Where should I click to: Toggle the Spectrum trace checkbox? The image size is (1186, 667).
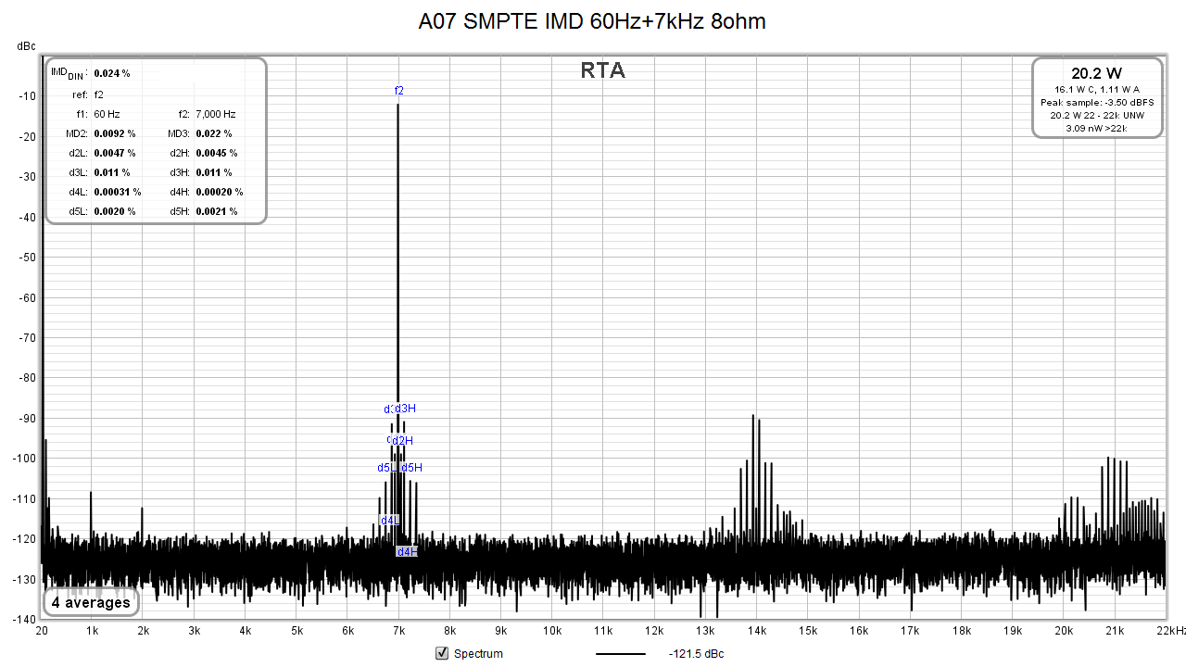coord(442,653)
